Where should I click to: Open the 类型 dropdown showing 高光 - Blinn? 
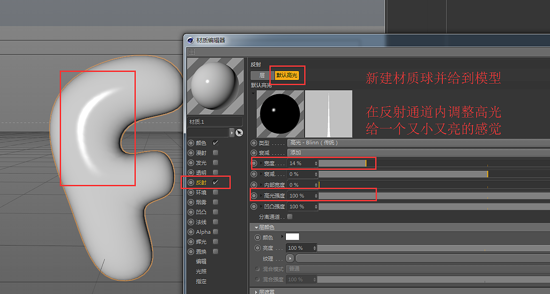point(418,143)
